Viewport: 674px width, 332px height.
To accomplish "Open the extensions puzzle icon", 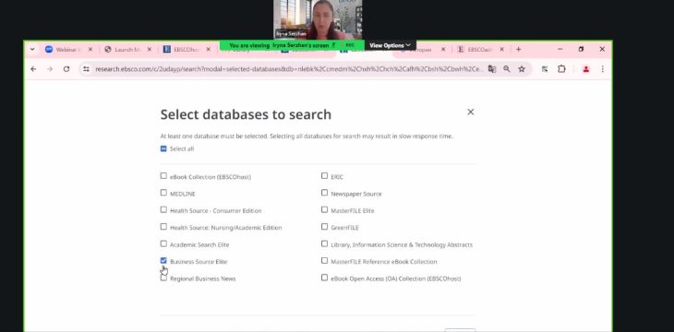I will pyautogui.click(x=561, y=69).
